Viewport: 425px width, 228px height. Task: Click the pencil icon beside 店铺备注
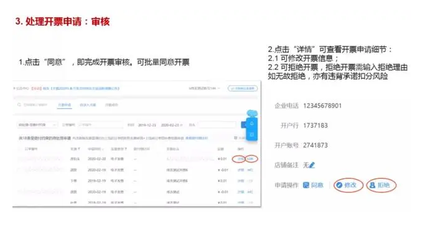(312, 165)
